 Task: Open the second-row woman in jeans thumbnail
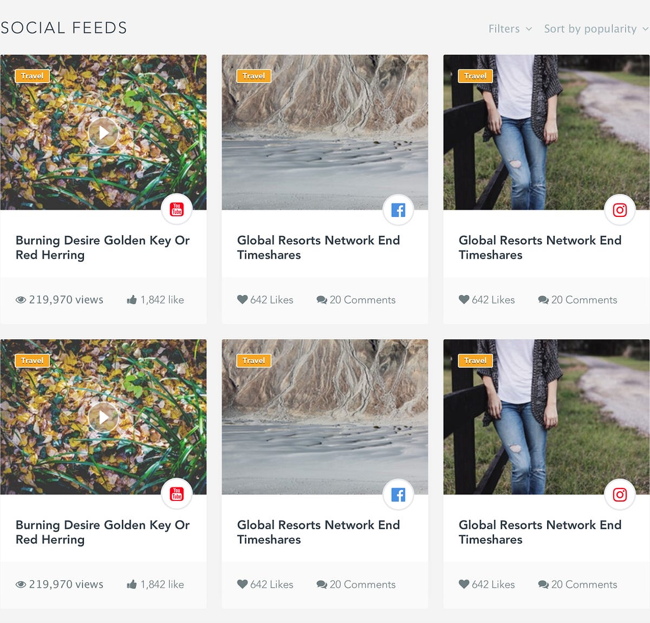point(547,417)
